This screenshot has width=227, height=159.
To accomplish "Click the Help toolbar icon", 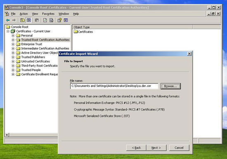I will click(59, 20).
